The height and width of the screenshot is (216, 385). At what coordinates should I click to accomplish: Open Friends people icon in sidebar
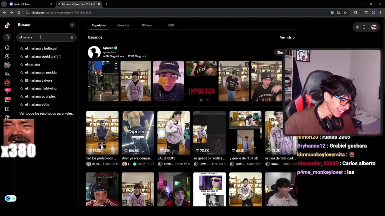click(x=7, y=74)
